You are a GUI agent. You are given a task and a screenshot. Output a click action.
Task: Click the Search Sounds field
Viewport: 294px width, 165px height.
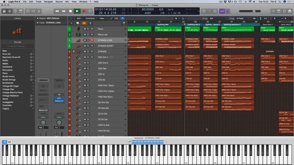point(17,46)
